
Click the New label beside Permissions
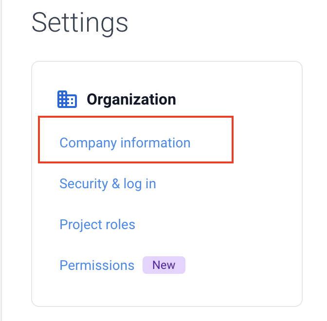click(164, 265)
